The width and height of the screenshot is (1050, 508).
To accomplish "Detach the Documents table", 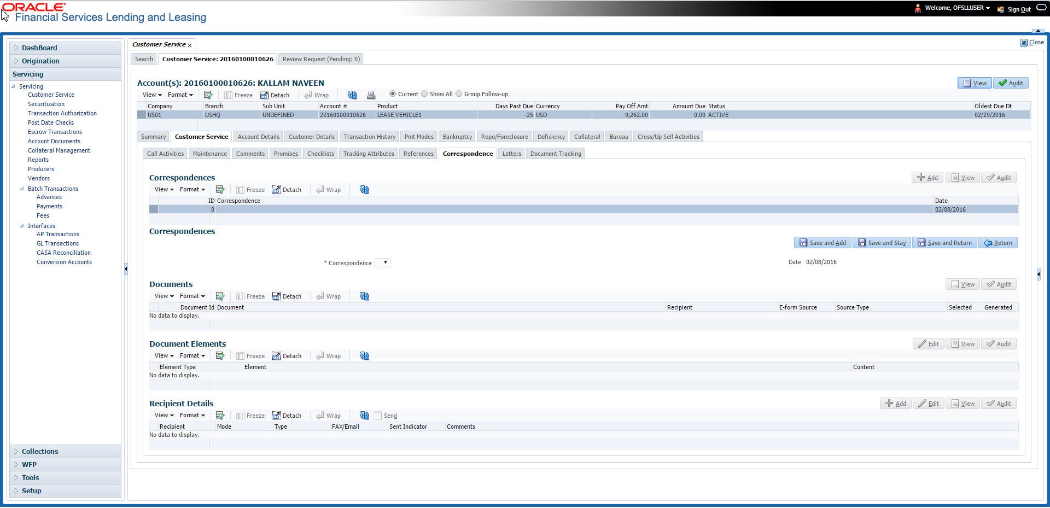I will click(287, 296).
